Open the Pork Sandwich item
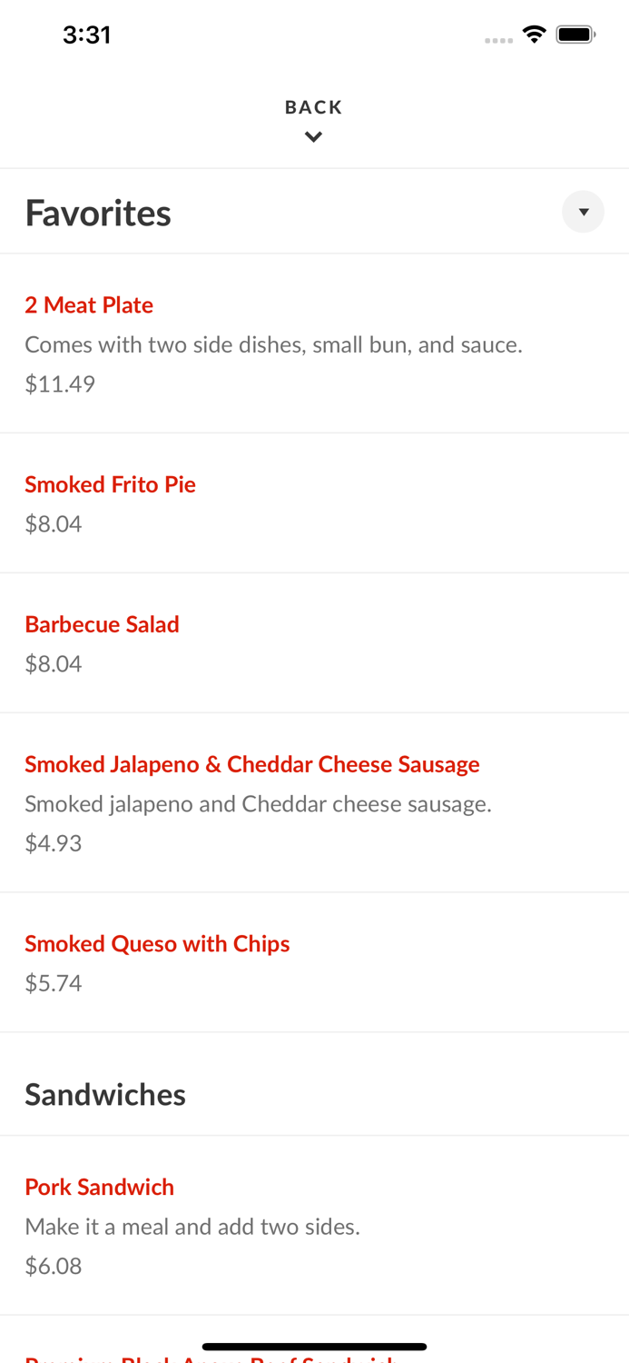 pyautogui.click(x=100, y=1187)
